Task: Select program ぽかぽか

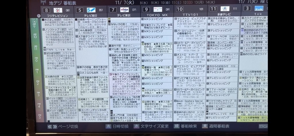Action: tap(60, 63)
